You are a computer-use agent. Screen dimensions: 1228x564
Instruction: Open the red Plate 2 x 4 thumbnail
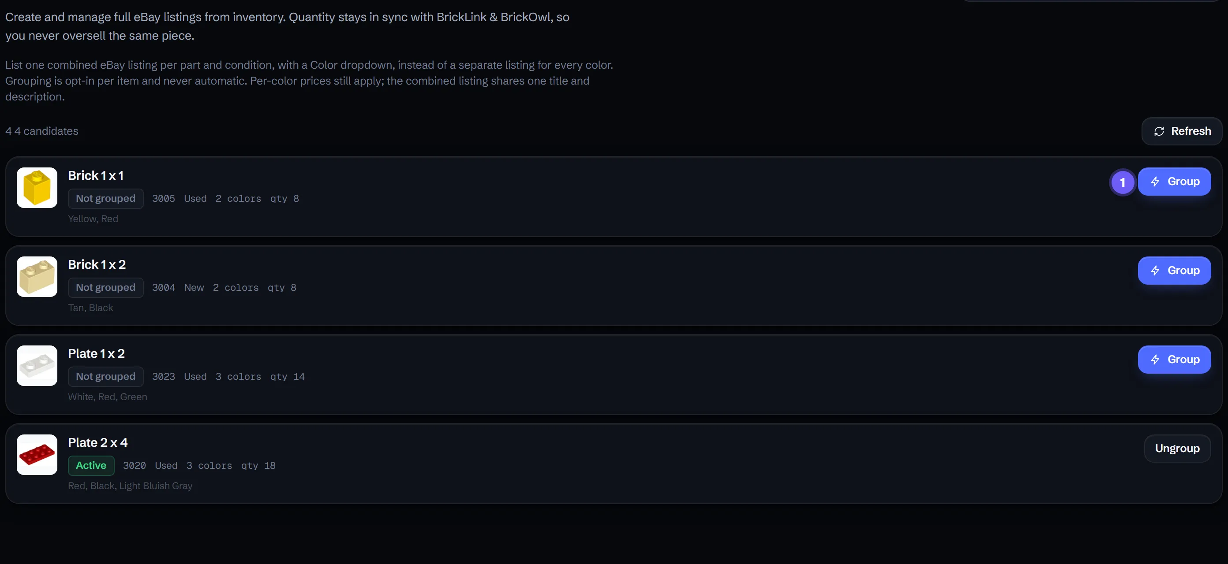pyautogui.click(x=37, y=455)
